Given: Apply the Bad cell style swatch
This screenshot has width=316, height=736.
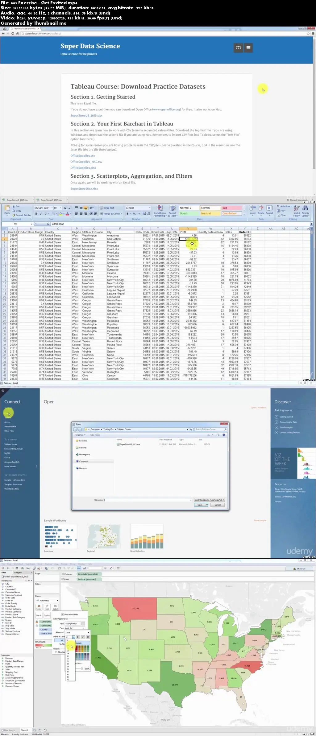Looking at the screenshot, I should [232, 208].
